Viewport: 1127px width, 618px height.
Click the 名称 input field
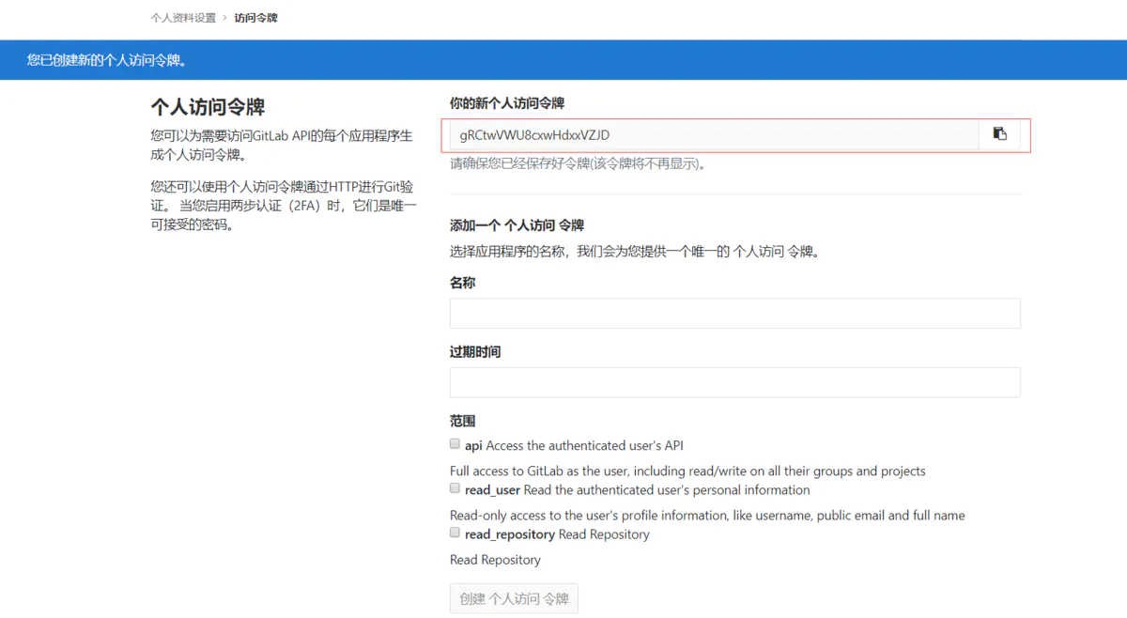(734, 314)
